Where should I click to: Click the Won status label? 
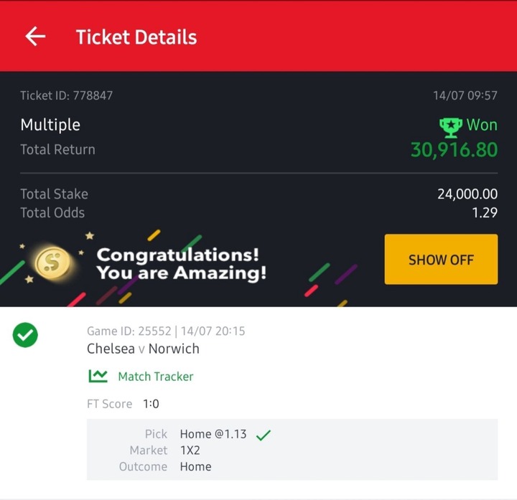coord(482,125)
